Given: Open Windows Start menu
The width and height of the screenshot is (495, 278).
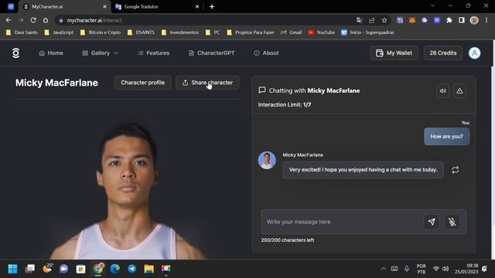Looking at the screenshot, I should 12,269.
